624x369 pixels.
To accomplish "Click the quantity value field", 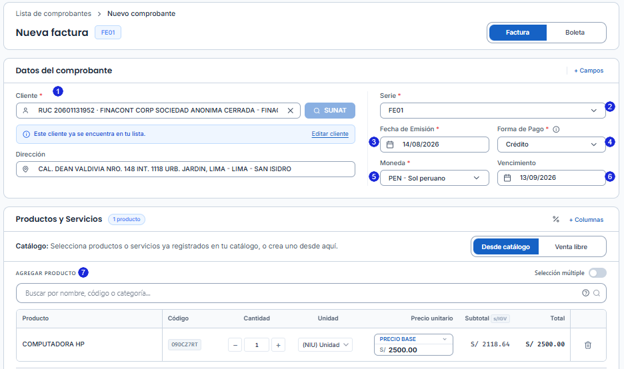I will [x=257, y=345].
